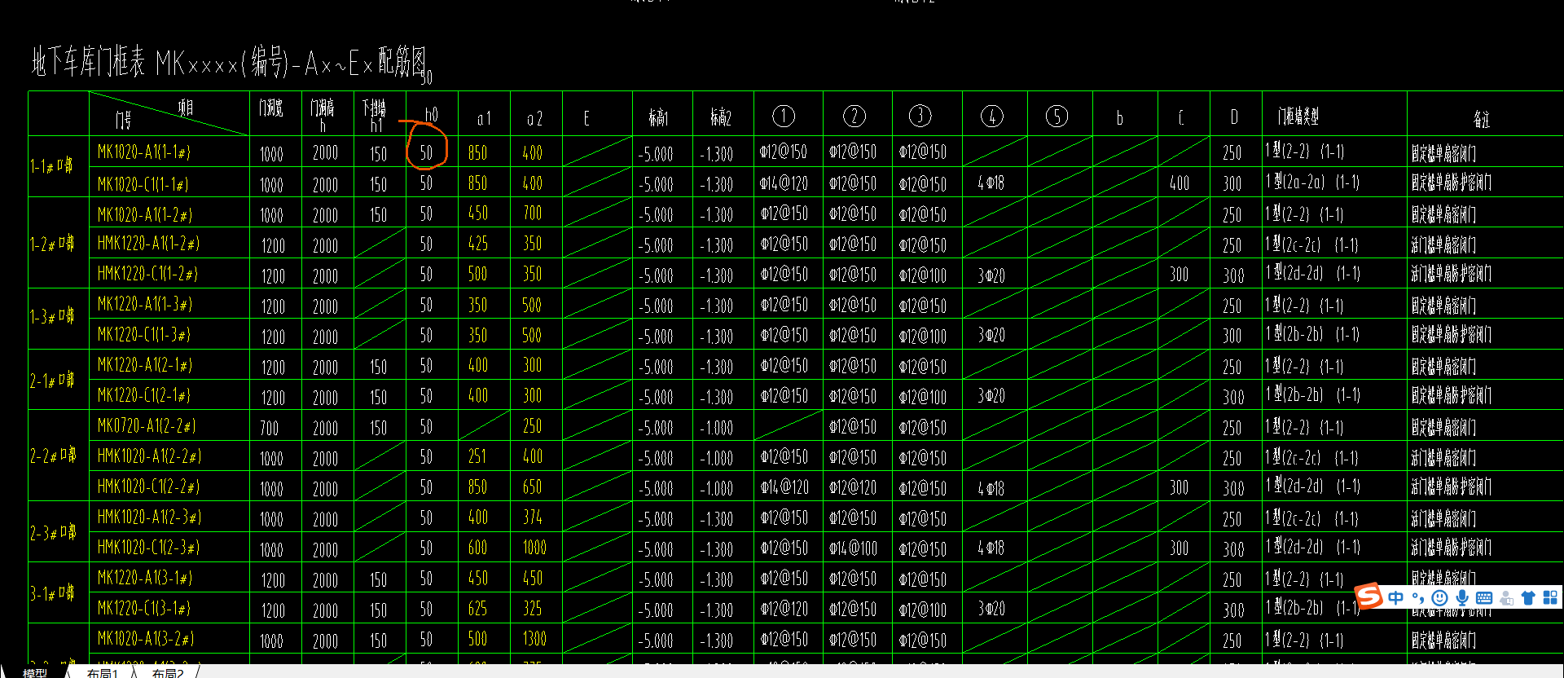Select the 标高2 column header
The image size is (1564, 678).
pos(721,118)
